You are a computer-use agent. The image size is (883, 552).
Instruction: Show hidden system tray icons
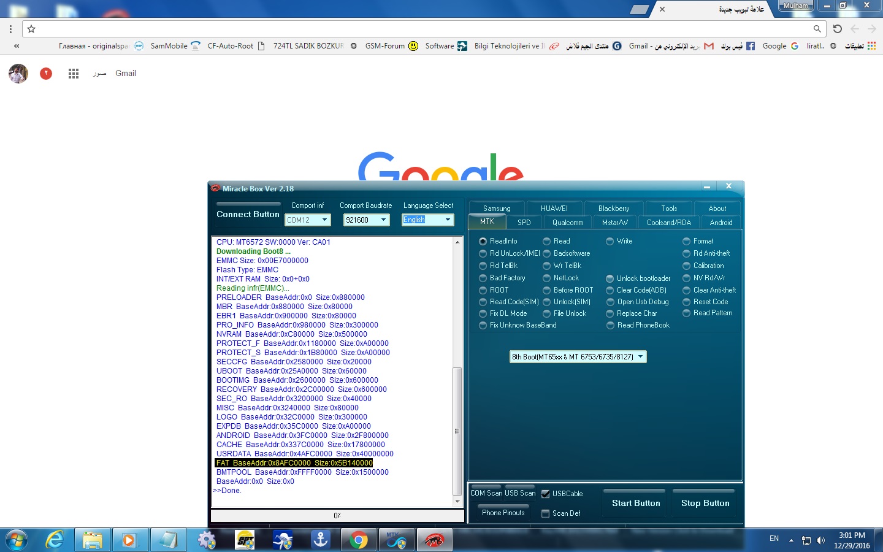coord(791,540)
